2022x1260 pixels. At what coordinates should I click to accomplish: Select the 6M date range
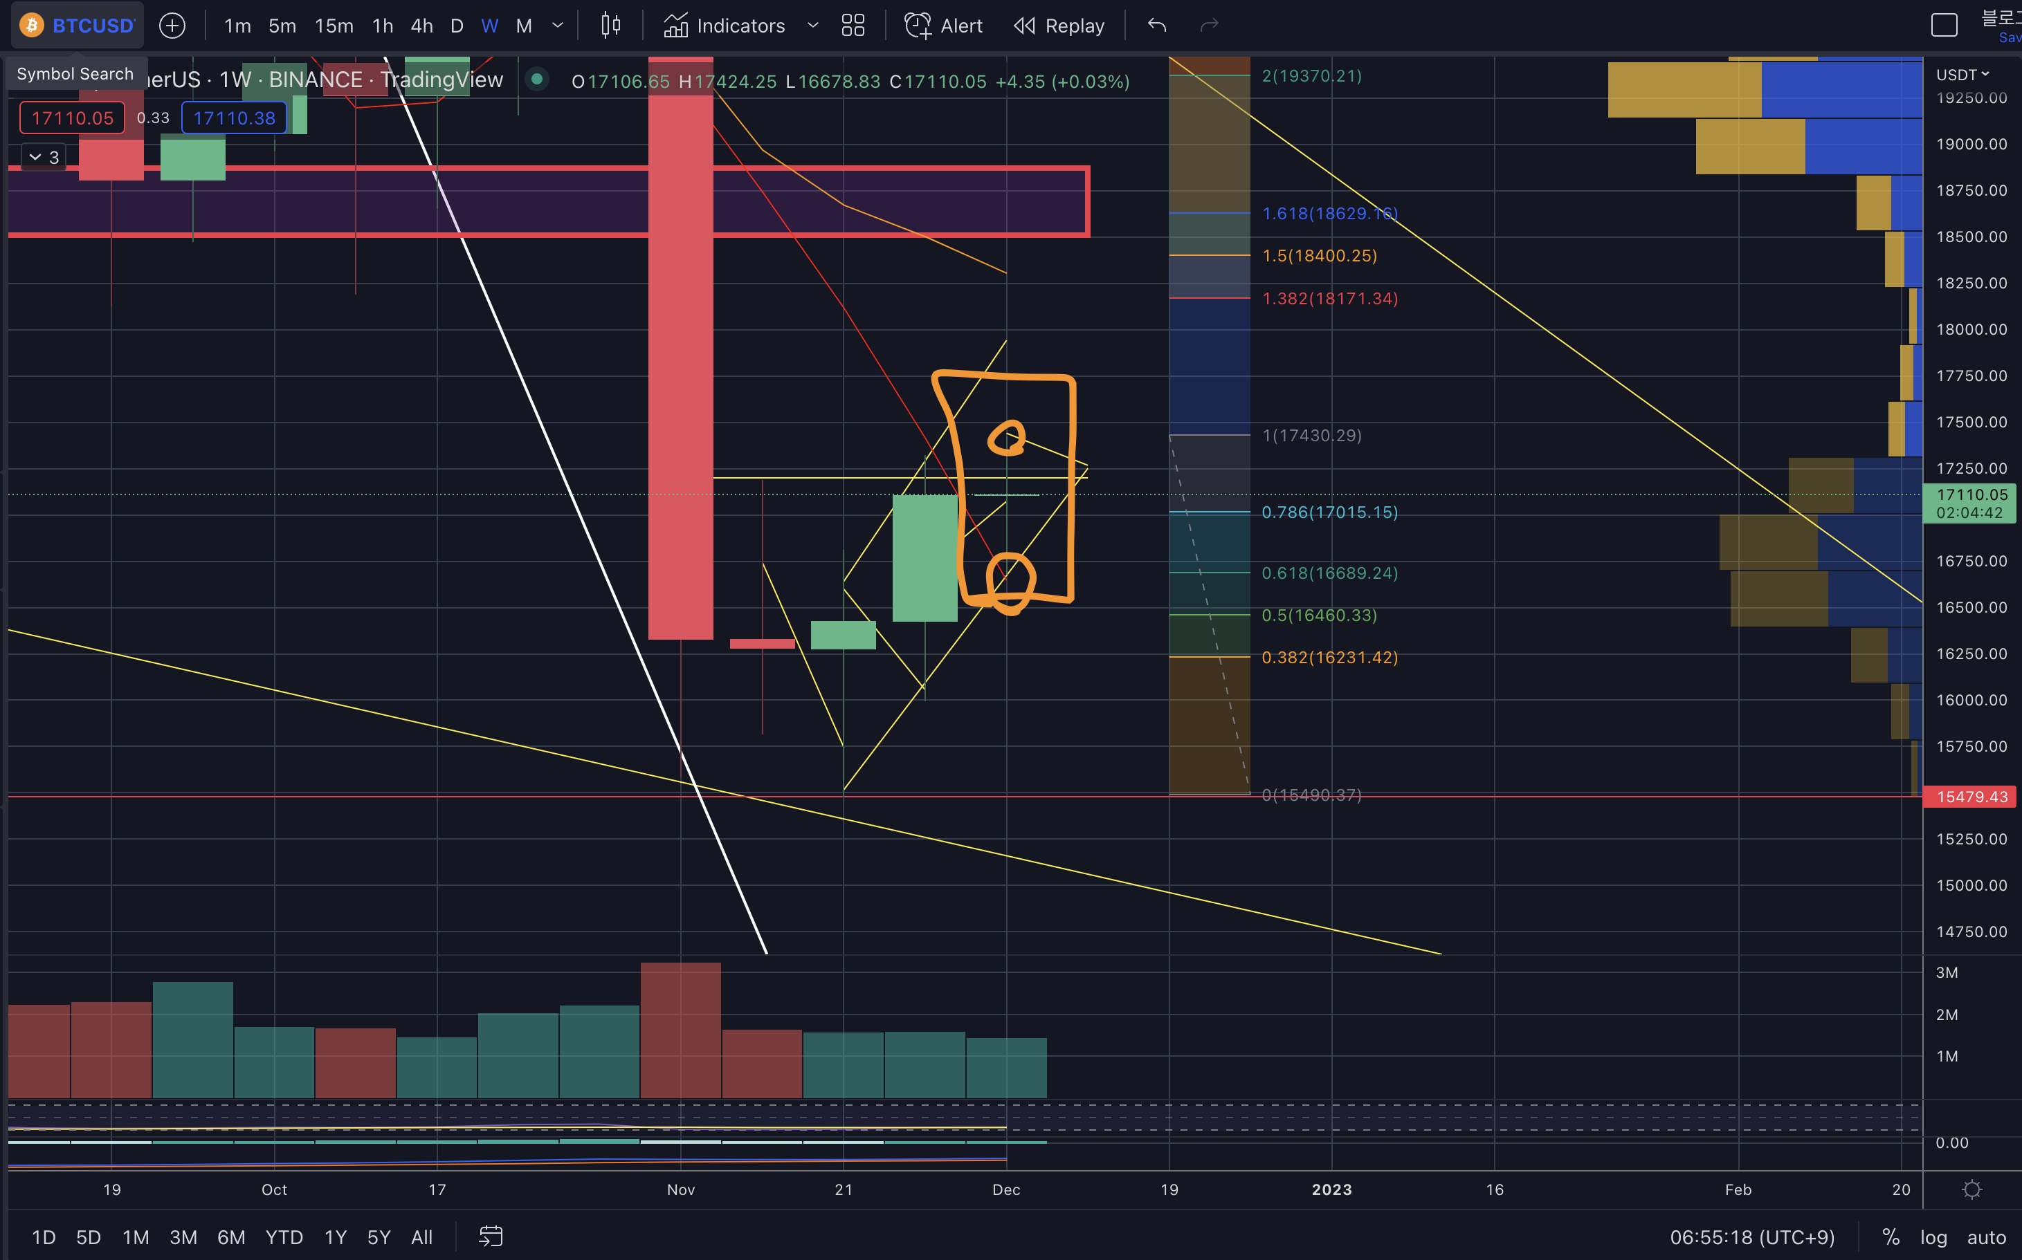231,1237
